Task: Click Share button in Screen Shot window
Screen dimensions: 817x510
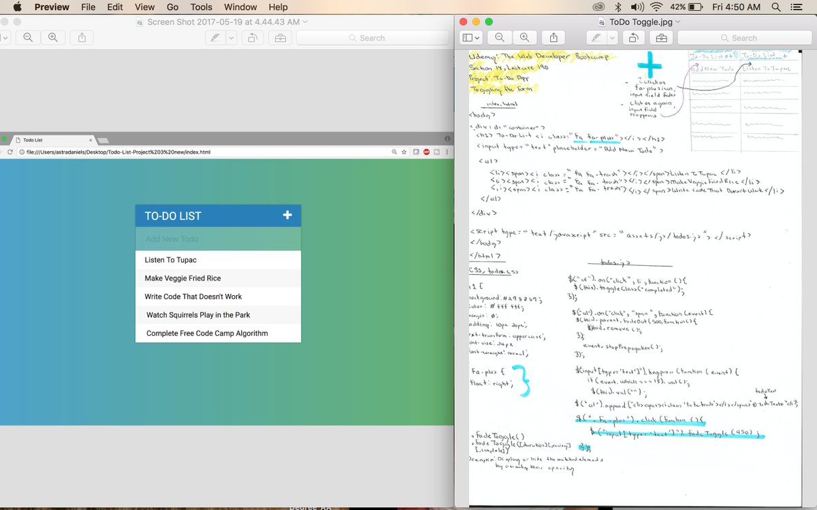Action: tap(82, 37)
